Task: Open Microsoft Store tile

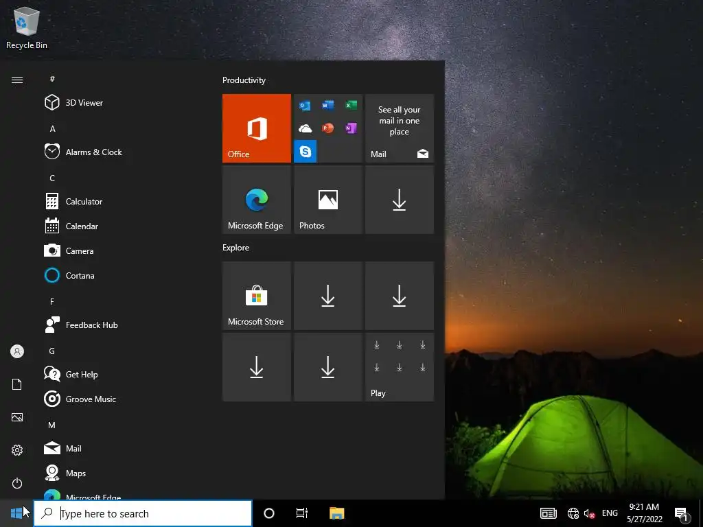Action: tap(257, 296)
